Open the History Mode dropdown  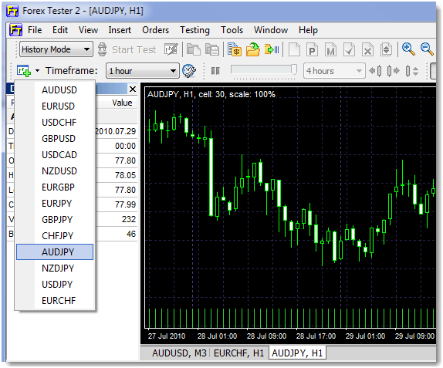(x=56, y=49)
